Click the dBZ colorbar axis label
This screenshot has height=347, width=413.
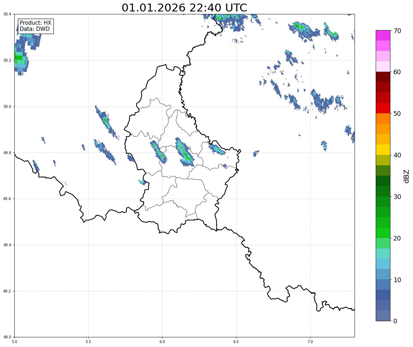[407, 176]
